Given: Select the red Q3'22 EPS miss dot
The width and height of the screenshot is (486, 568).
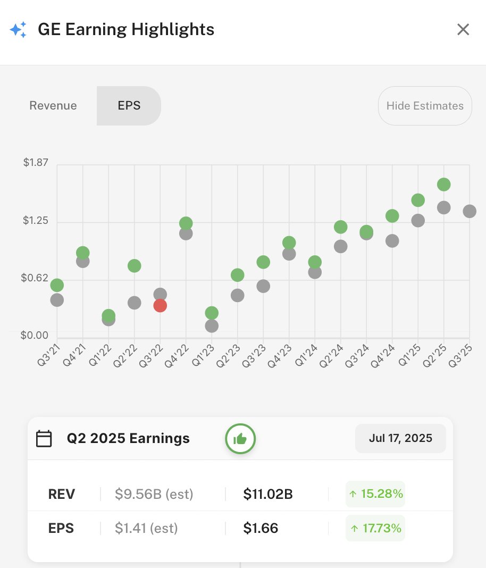Looking at the screenshot, I should click(x=160, y=305).
